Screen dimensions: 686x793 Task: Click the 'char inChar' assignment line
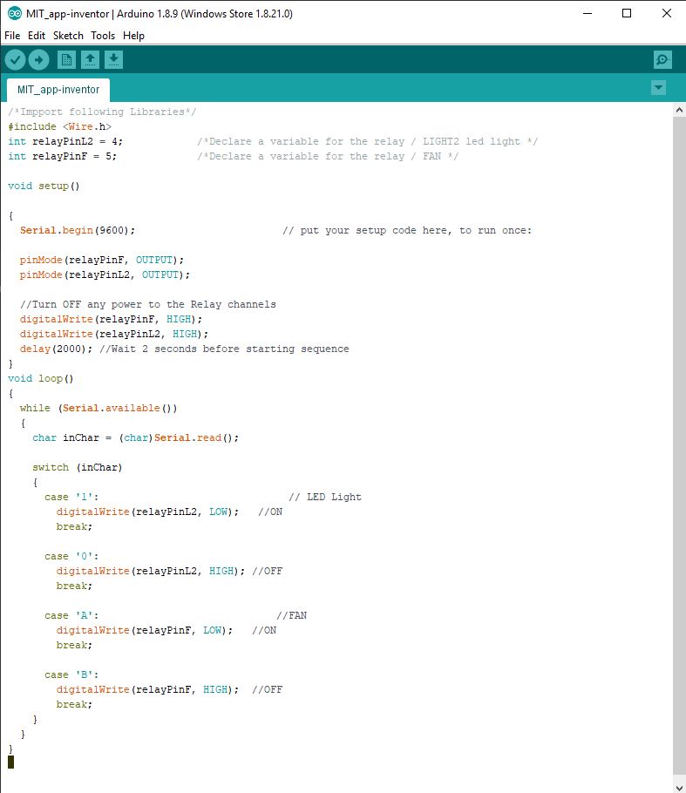(x=136, y=438)
